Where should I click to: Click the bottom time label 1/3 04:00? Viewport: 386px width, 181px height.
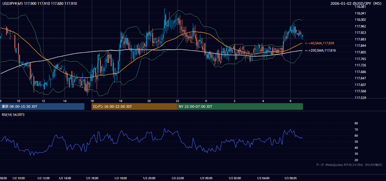(263, 178)
